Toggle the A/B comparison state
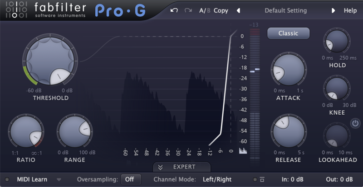 pyautogui.click(x=205, y=10)
